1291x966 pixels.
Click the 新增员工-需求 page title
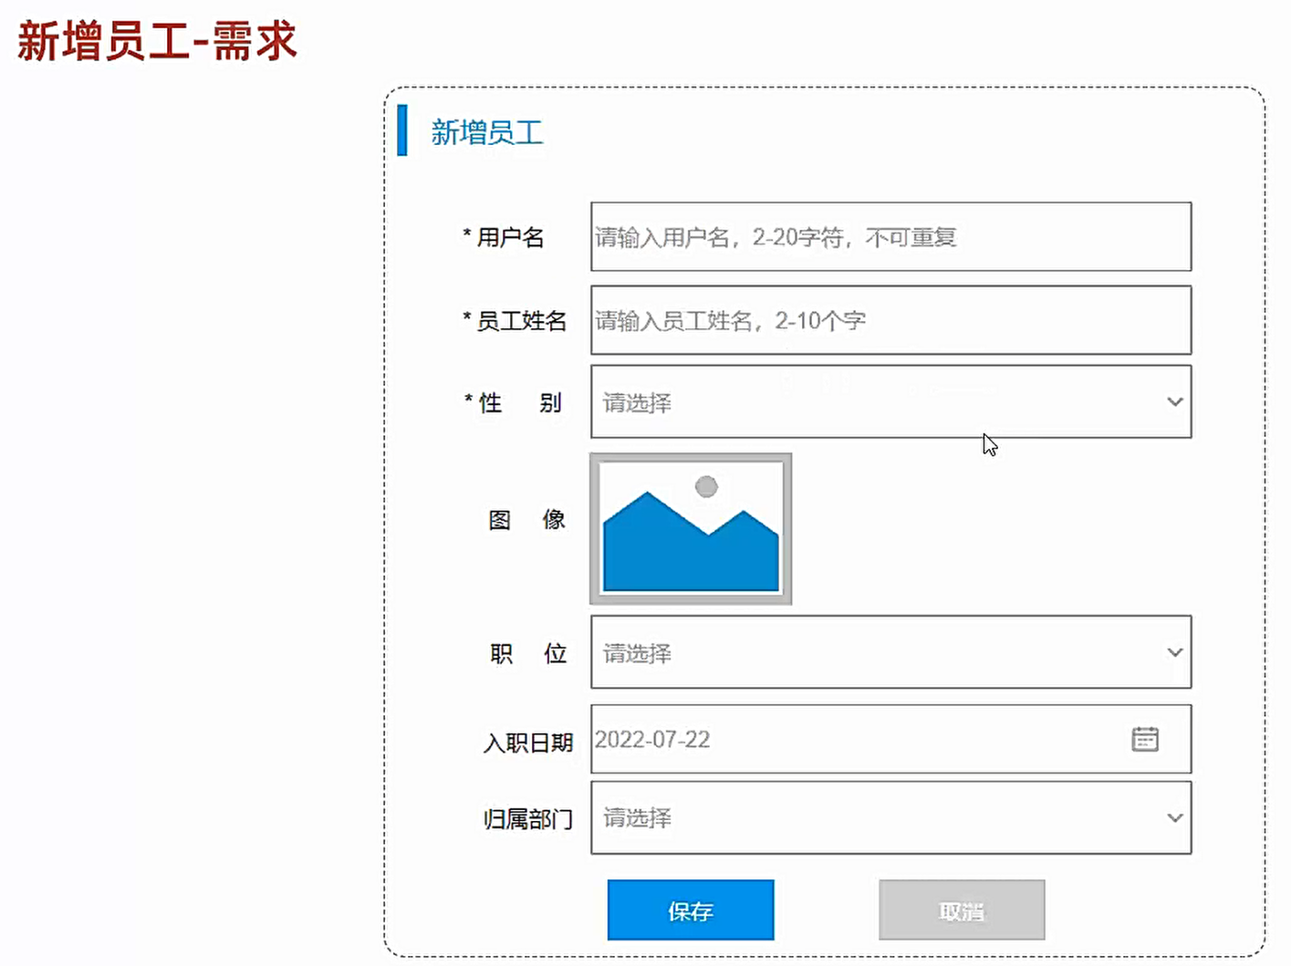pyautogui.click(x=157, y=42)
